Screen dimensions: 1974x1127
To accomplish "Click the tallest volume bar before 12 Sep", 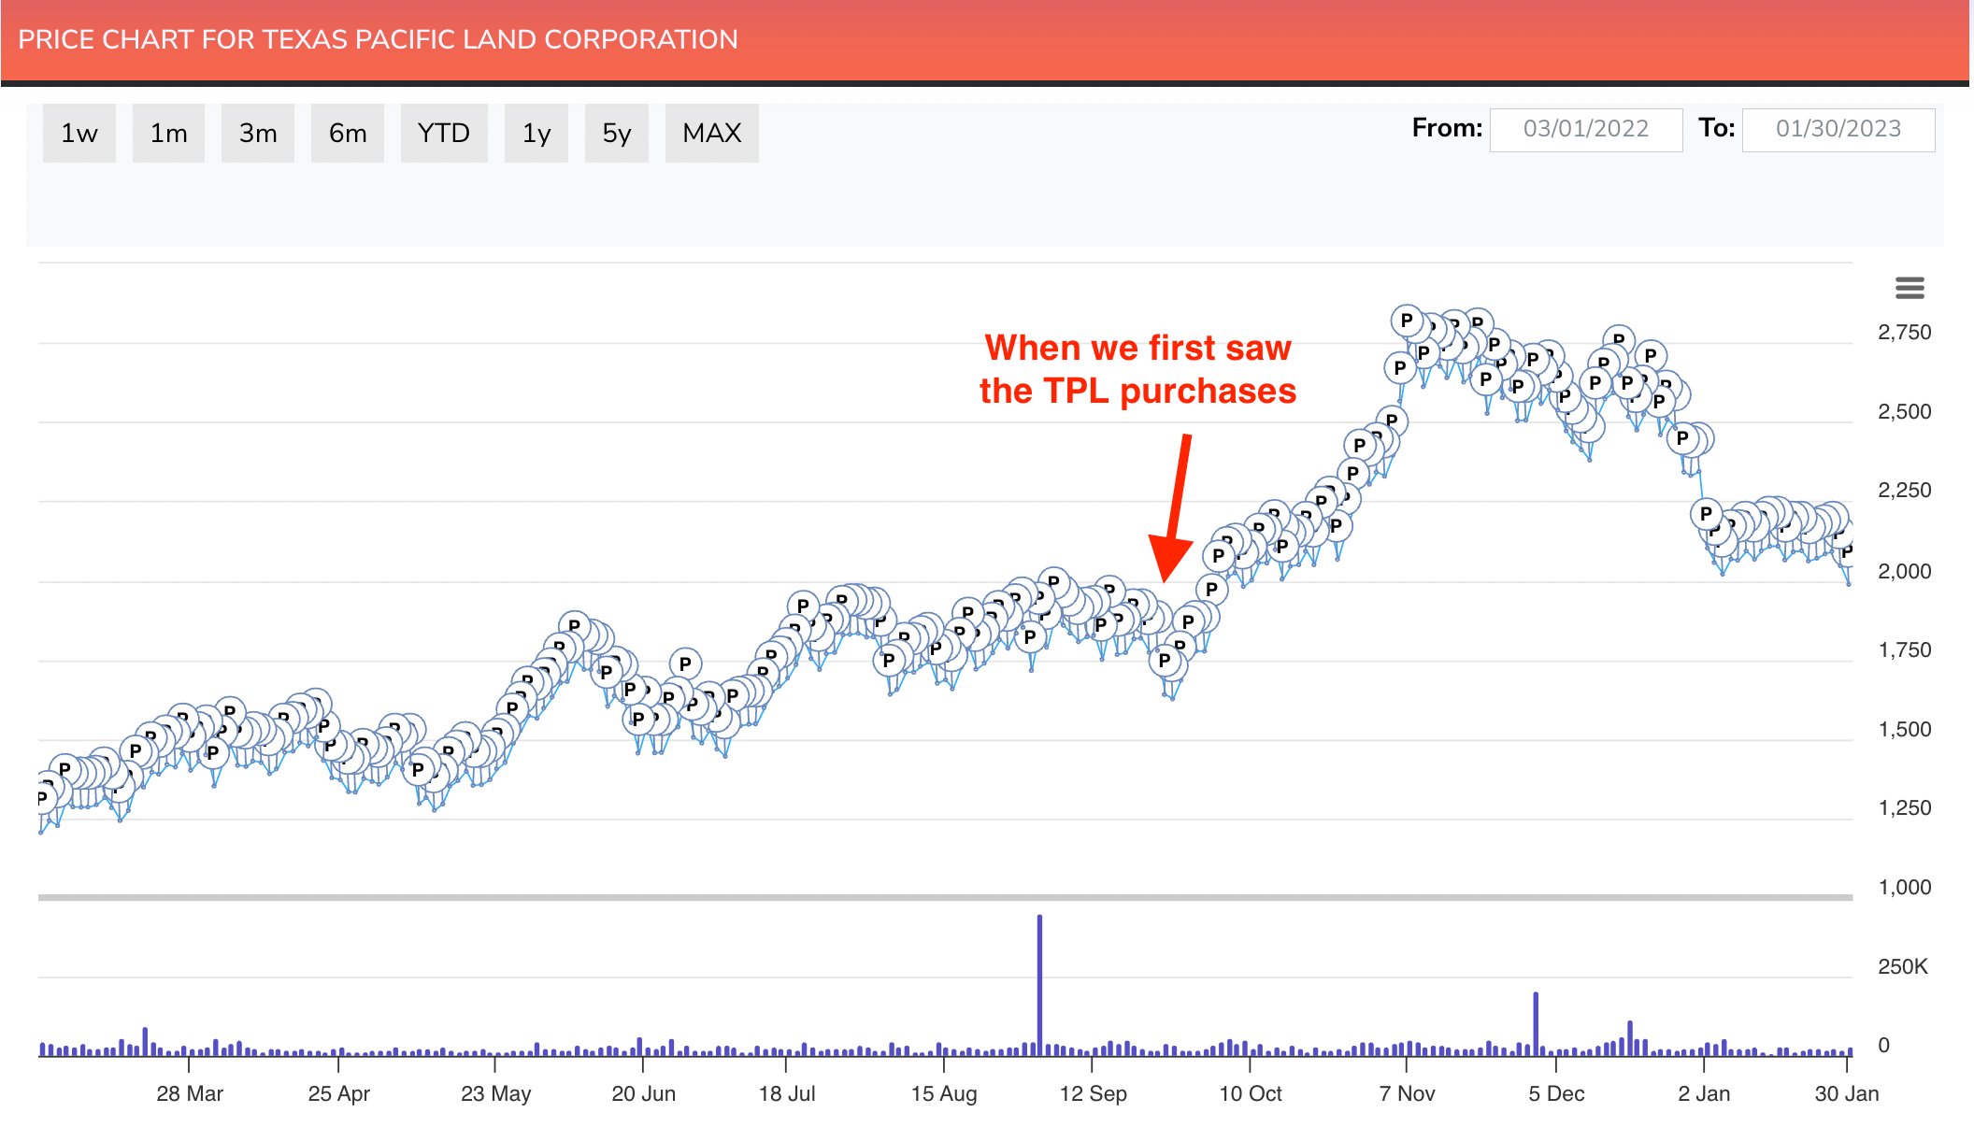I will click(x=1039, y=984).
